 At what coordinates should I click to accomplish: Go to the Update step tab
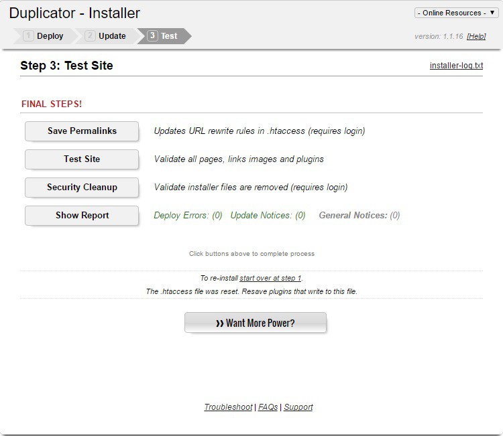point(106,36)
